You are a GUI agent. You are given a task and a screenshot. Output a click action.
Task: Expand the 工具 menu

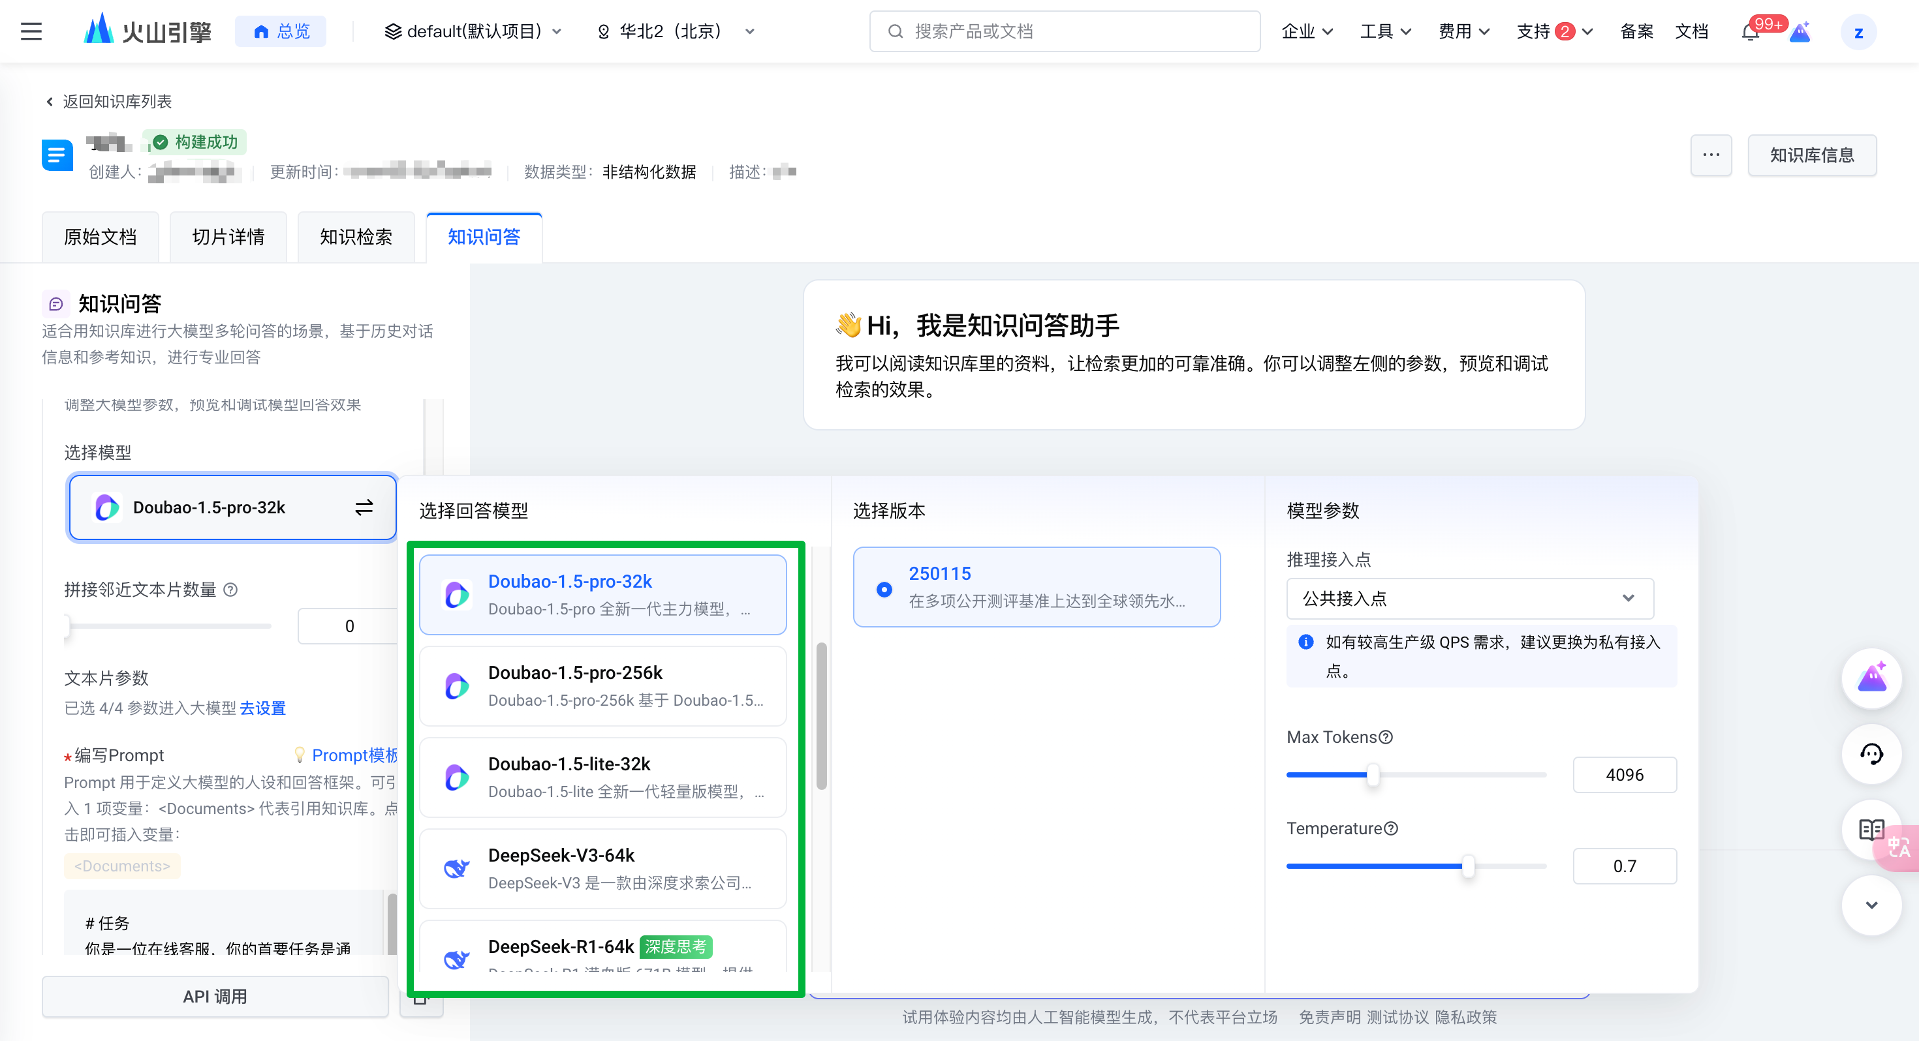[x=1385, y=31]
